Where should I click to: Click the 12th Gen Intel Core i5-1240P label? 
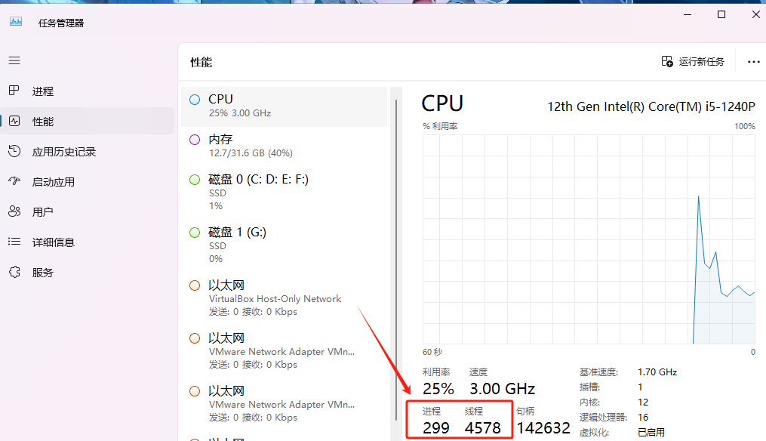651,106
